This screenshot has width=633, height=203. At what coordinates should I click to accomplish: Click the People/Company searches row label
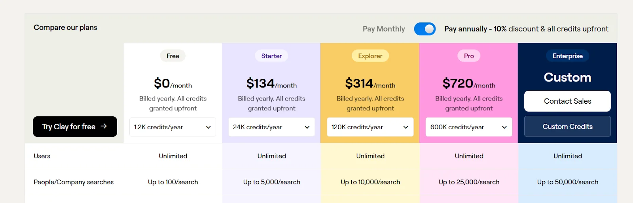74,182
